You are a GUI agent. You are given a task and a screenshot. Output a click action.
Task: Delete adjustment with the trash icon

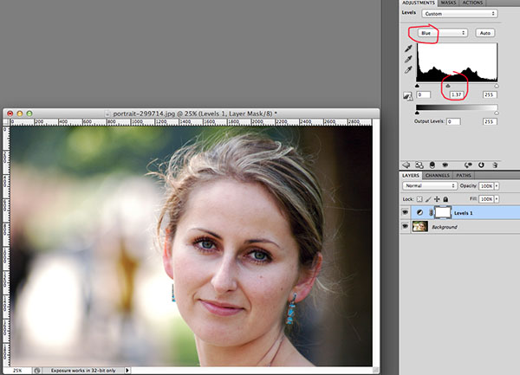click(496, 163)
